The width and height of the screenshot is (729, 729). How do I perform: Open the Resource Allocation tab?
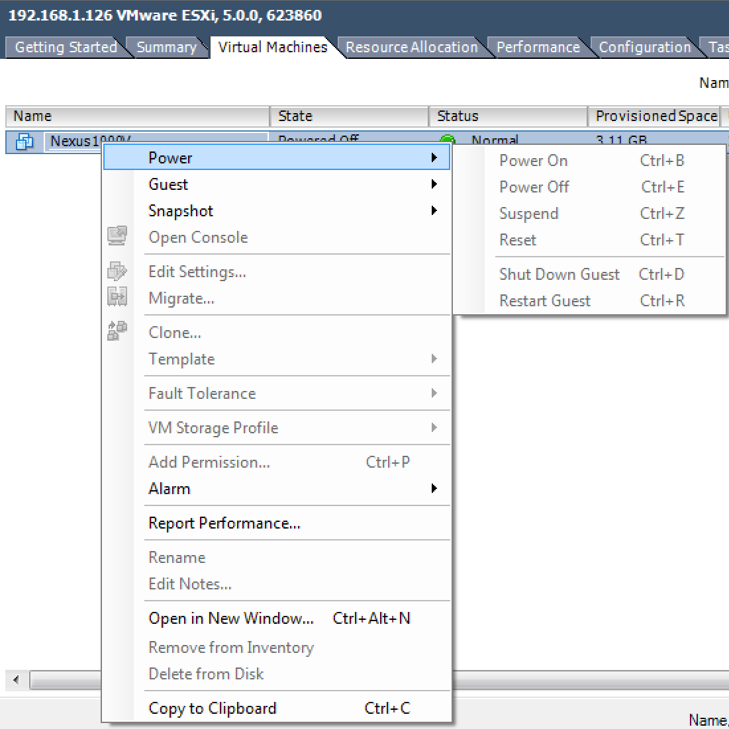(412, 48)
